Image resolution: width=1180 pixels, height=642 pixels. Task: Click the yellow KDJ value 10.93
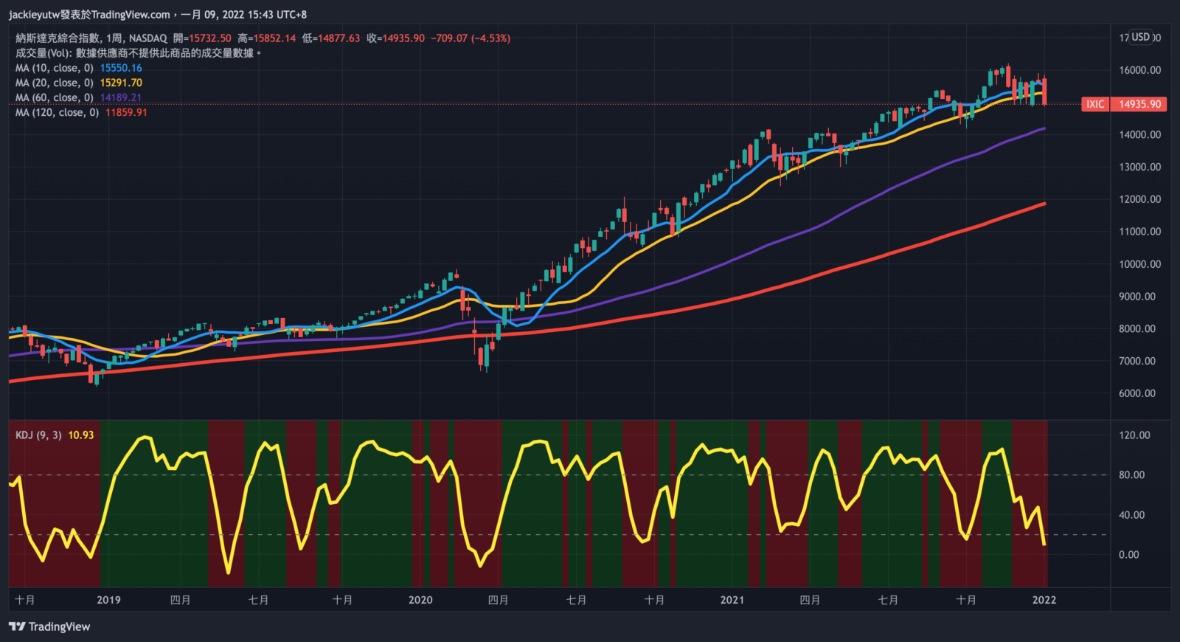click(81, 435)
